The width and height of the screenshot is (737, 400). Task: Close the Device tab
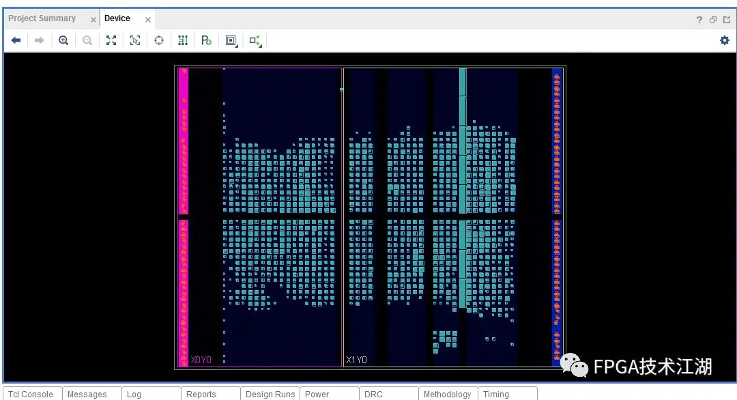pyautogui.click(x=148, y=20)
